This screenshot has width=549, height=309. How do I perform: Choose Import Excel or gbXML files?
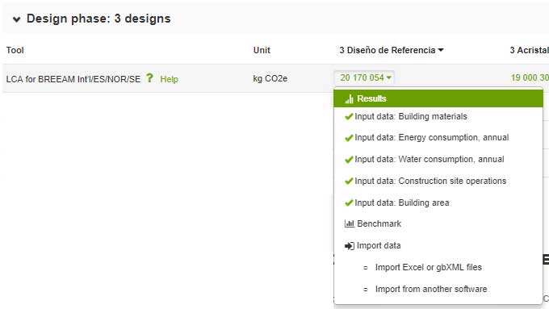click(x=428, y=267)
